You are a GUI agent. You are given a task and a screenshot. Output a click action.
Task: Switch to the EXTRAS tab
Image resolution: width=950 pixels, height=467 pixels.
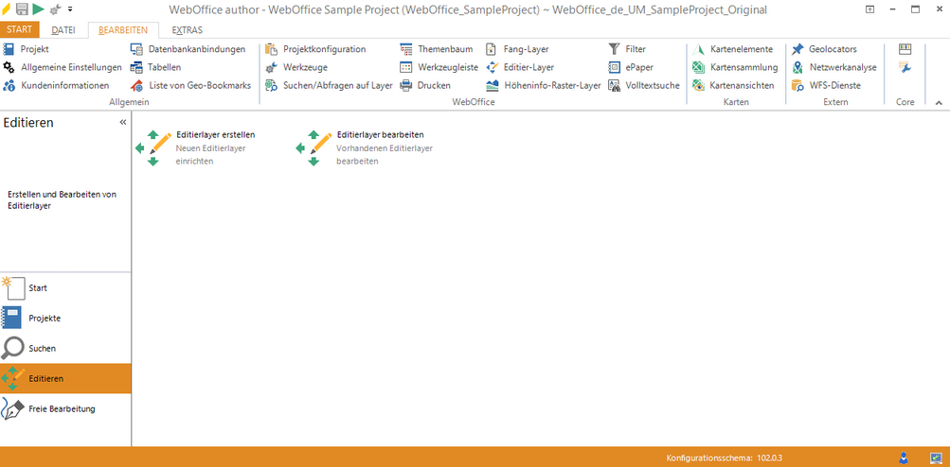point(187,30)
